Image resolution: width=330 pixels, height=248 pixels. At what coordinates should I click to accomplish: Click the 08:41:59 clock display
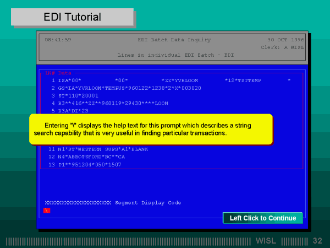point(58,40)
